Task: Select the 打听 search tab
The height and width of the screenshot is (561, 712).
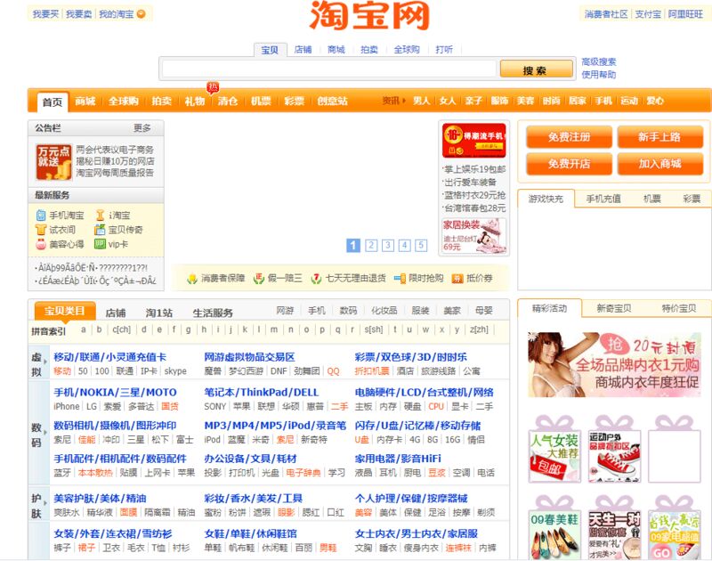Action: coord(444,50)
